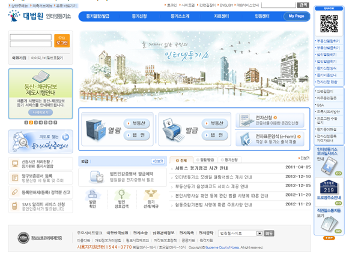This screenshot has height=257, width=346.
Task: Switch to the 등기신청 notice tab
Action: (x=229, y=160)
